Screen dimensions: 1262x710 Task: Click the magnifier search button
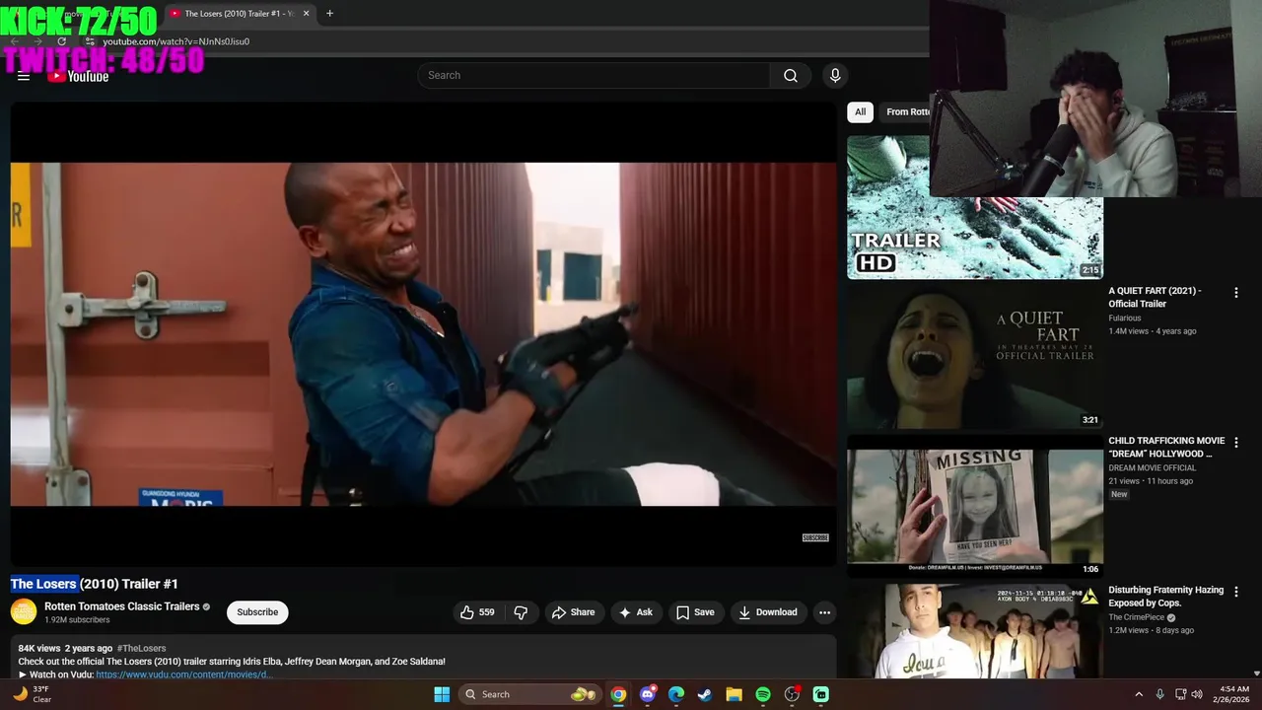point(791,76)
